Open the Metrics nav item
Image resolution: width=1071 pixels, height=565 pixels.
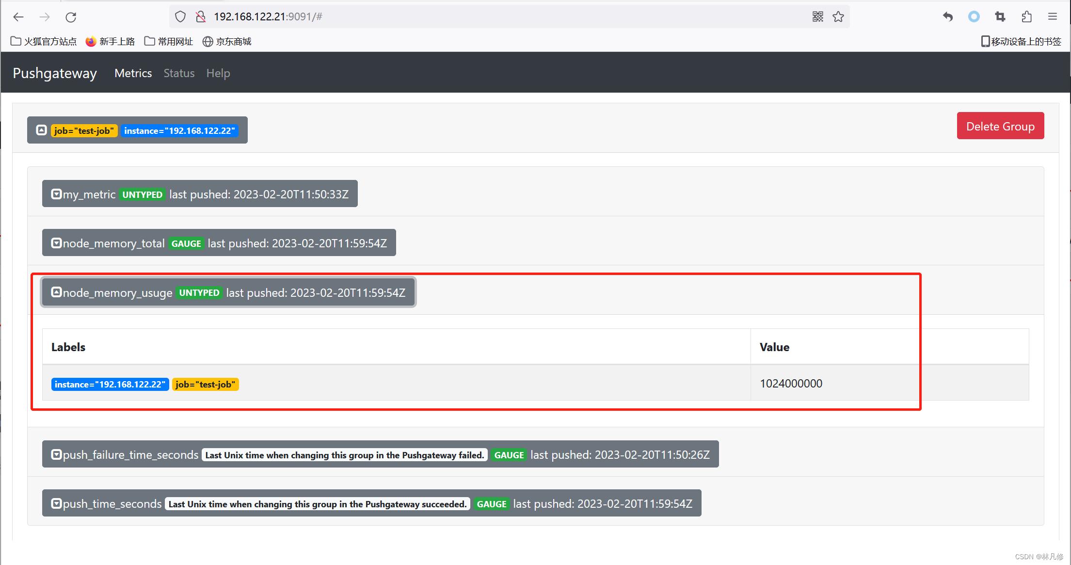[x=133, y=73]
